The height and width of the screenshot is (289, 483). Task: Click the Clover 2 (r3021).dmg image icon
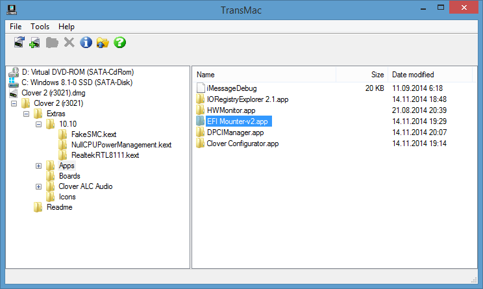point(14,93)
